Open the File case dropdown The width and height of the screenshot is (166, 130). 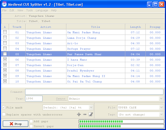[161, 107]
